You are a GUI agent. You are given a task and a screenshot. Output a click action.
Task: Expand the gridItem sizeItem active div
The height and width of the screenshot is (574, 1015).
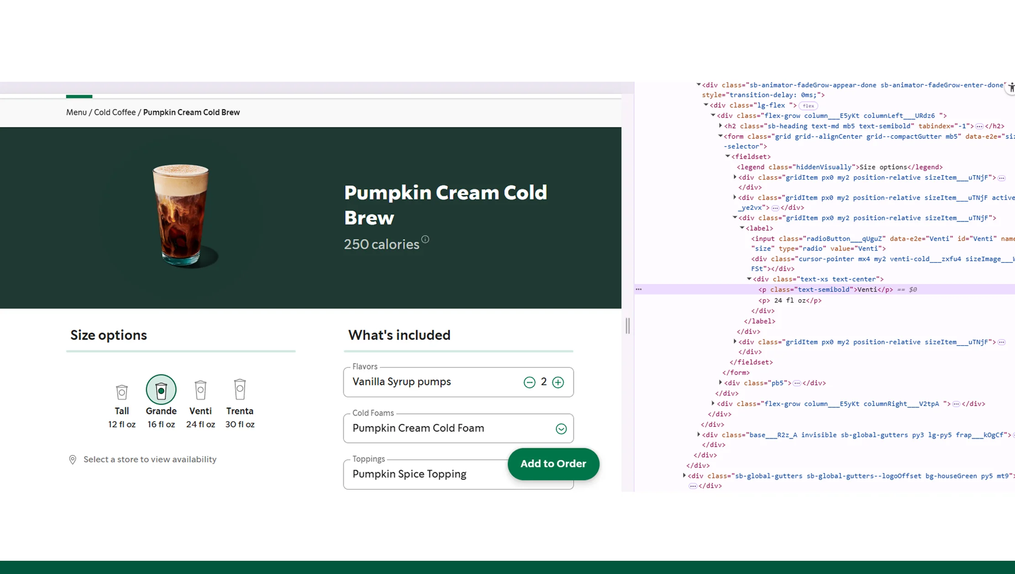(735, 197)
